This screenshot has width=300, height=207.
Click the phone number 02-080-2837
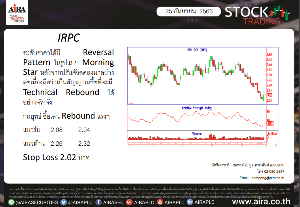[274, 171]
